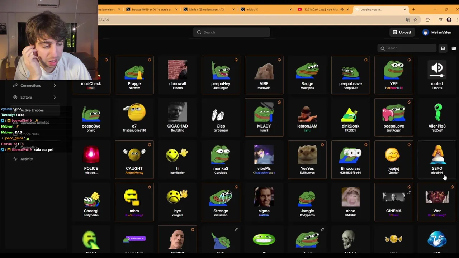Image resolution: width=459 pixels, height=258 pixels.
Task: Expand the Editors sidebar section
Action: 35,97
